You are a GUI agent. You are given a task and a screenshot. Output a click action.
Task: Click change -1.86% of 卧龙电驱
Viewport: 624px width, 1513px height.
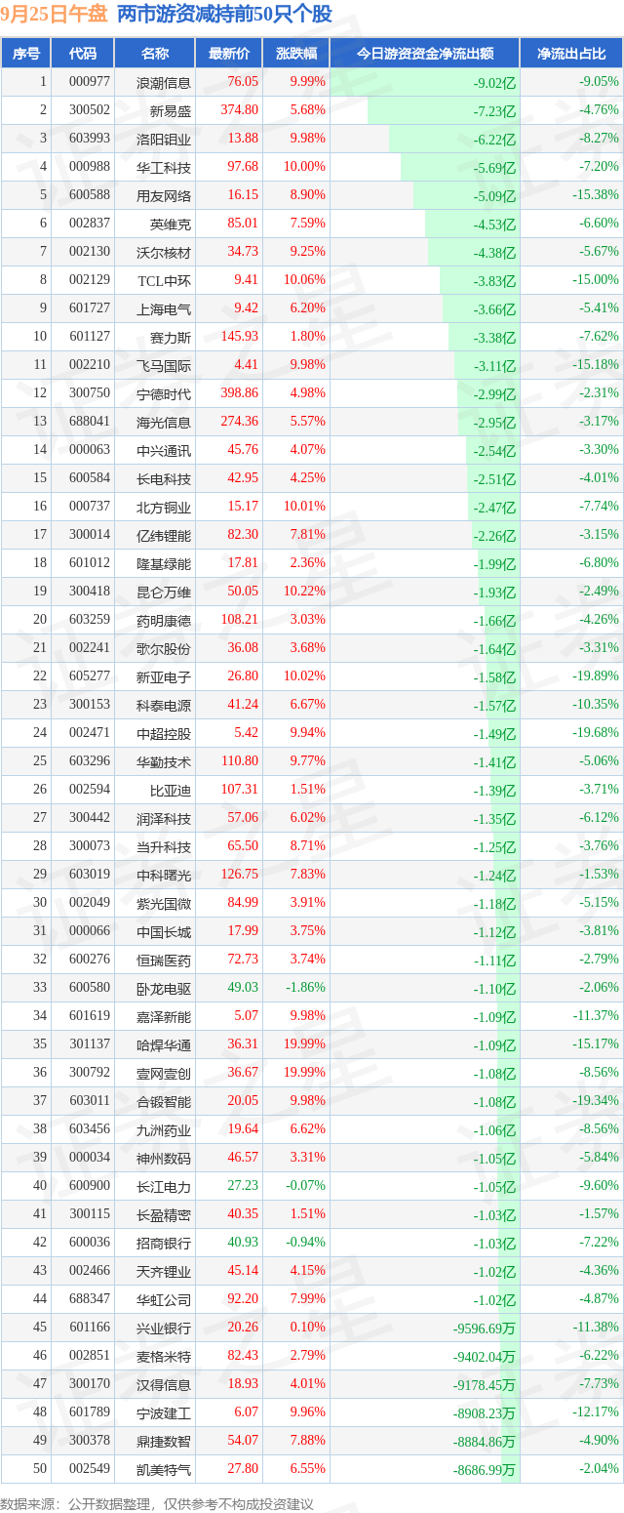point(306,988)
